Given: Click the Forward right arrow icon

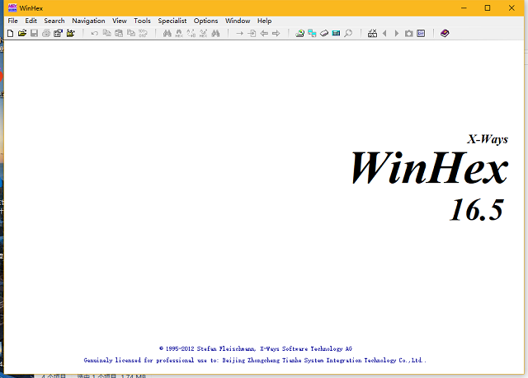Looking at the screenshot, I should click(276, 33).
